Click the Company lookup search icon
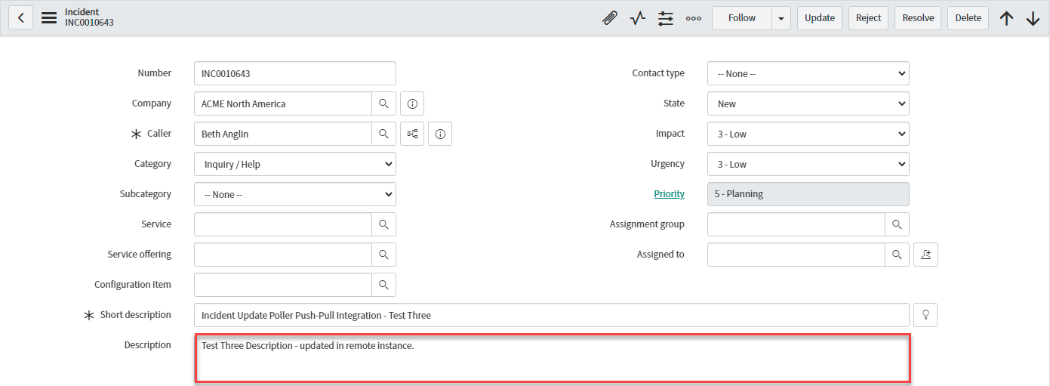This screenshot has height=386, width=1050. (x=383, y=103)
